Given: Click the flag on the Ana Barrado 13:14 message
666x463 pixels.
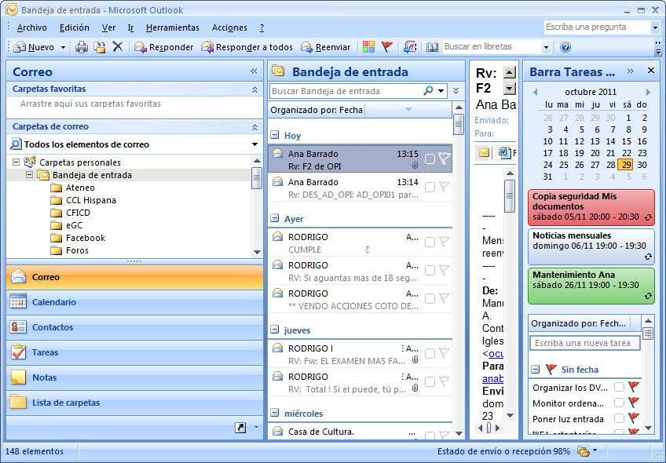Looking at the screenshot, I should tap(445, 187).
